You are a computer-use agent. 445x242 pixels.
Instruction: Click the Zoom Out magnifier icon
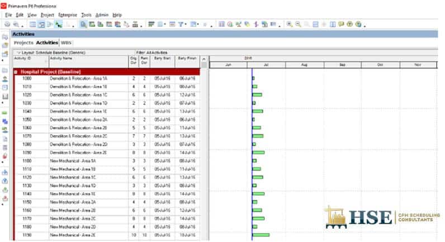(299, 25)
